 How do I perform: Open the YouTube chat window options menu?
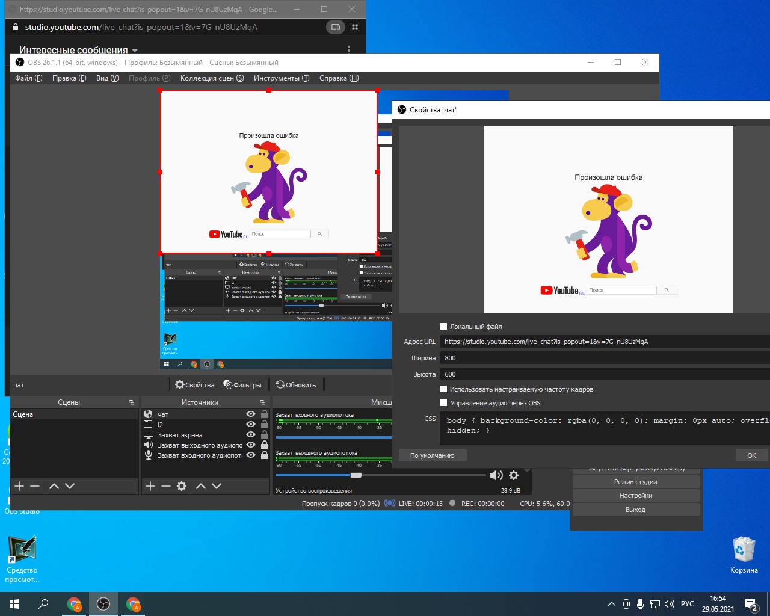pos(349,49)
